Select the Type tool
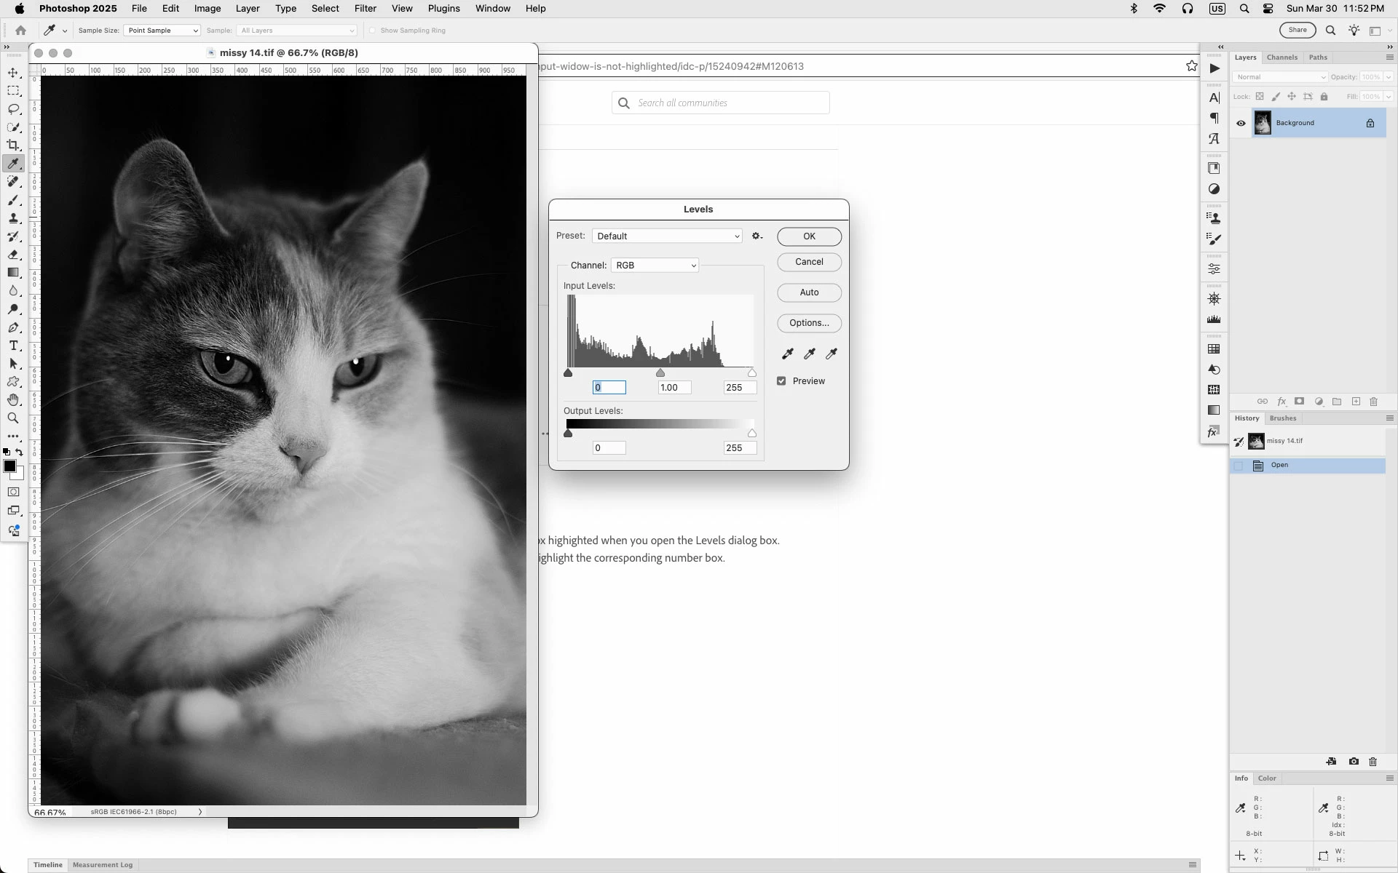The height and width of the screenshot is (873, 1398). [13, 346]
